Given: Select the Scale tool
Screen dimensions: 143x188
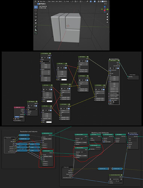Looking at the screenshot, I should tap(36, 20).
